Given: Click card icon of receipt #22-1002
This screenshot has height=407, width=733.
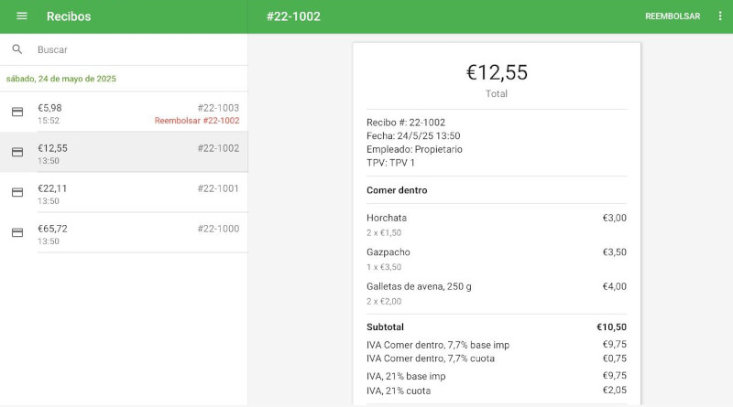Looking at the screenshot, I should click(17, 152).
